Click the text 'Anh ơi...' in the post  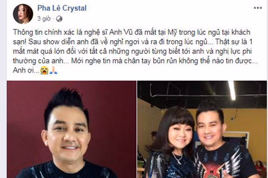(x=26, y=70)
